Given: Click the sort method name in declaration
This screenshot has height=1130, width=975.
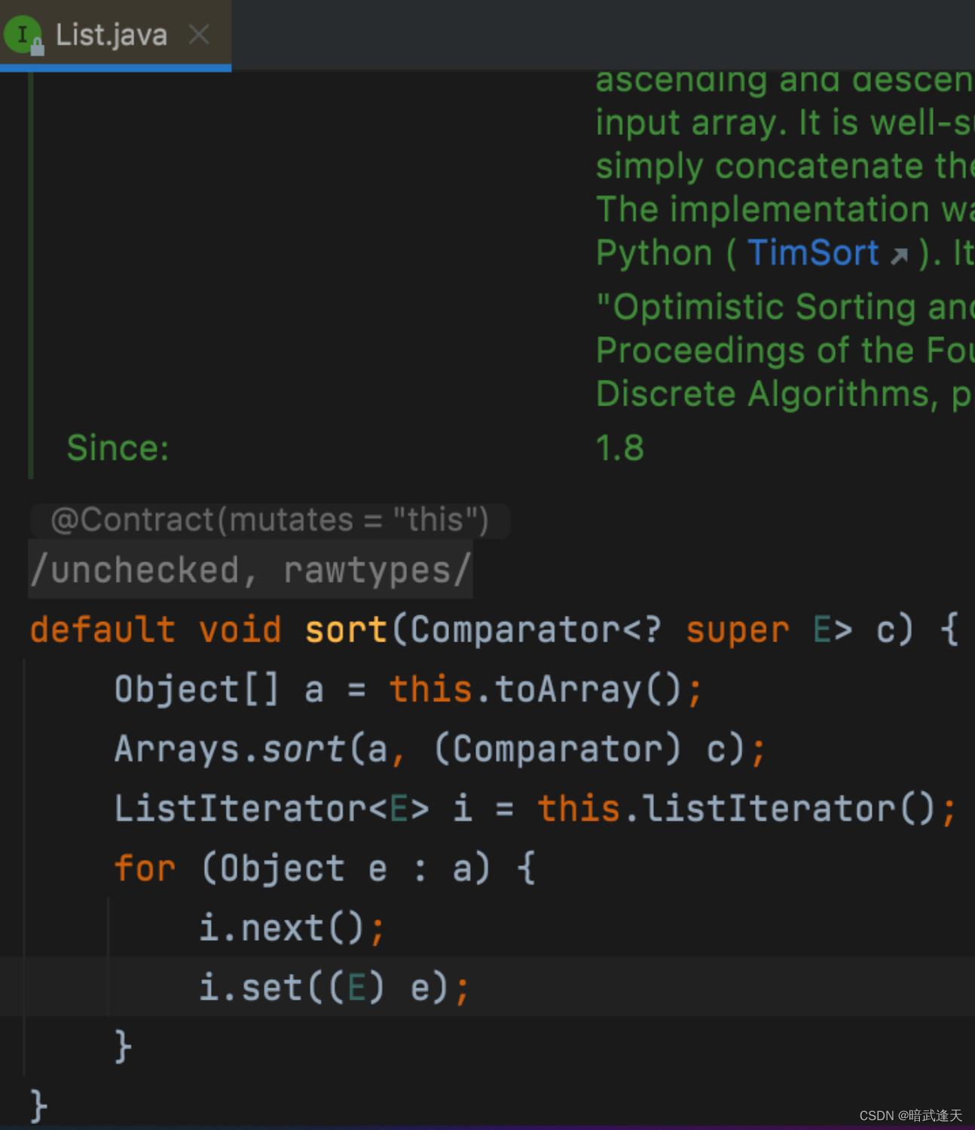Looking at the screenshot, I should click(346, 629).
